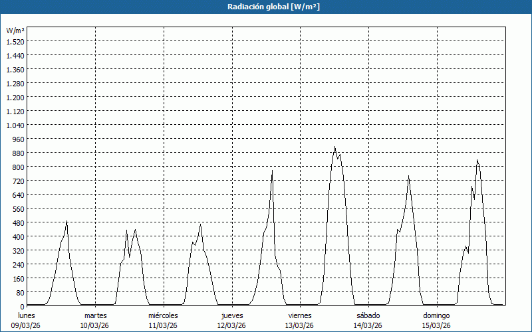532x332 pixels.
Task: Select the 1.120 y-axis value
Action: (15, 111)
